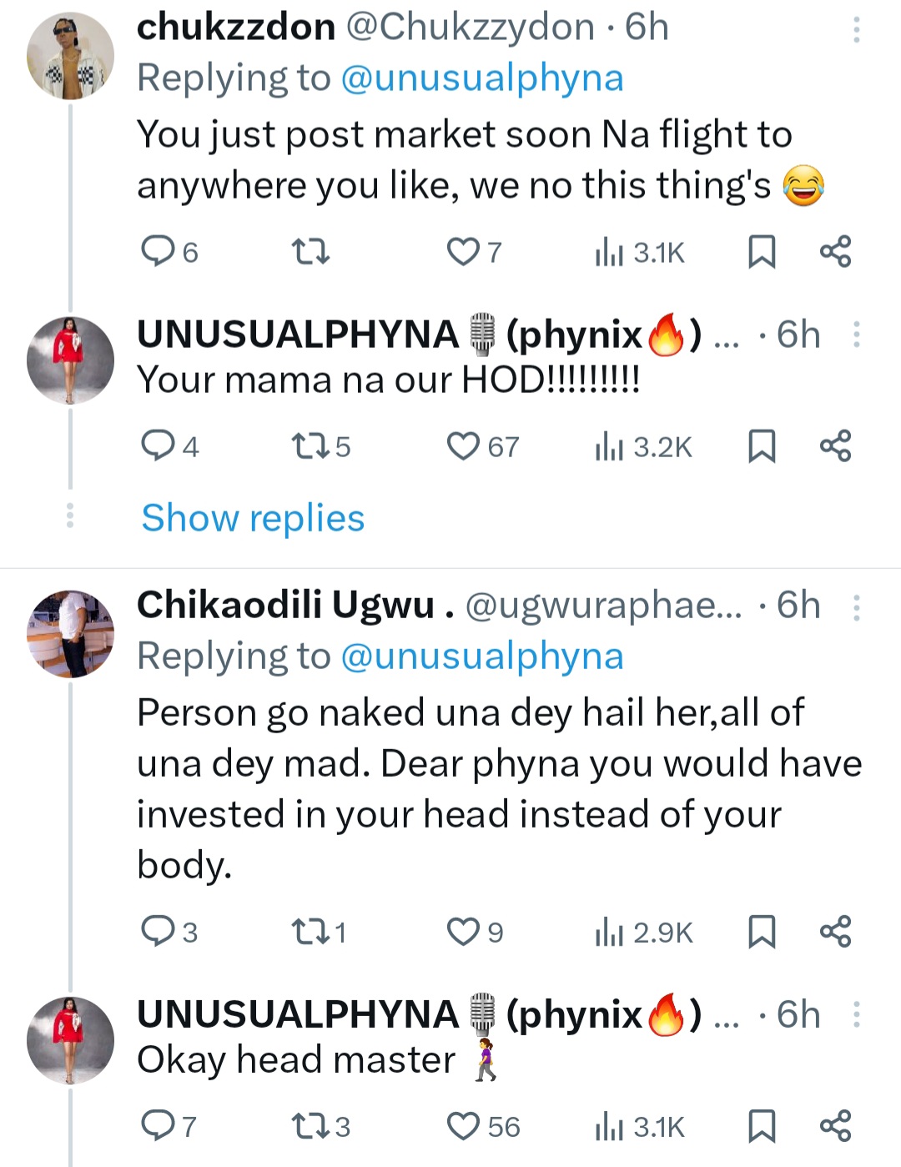Retweet chukzzdon's reply tweet
901x1167 pixels.
(310, 251)
